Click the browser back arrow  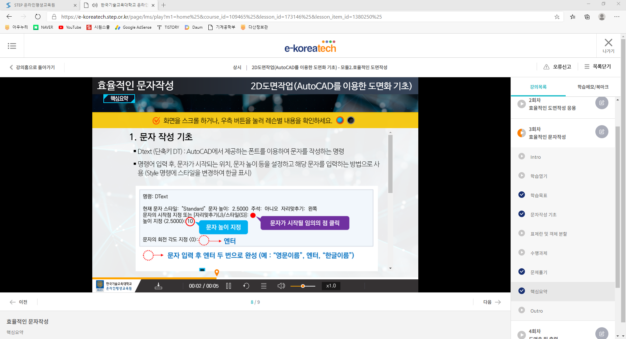click(x=9, y=17)
